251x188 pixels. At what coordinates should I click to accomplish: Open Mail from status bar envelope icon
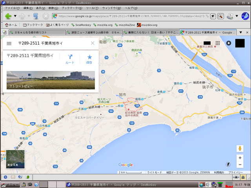point(13,177)
